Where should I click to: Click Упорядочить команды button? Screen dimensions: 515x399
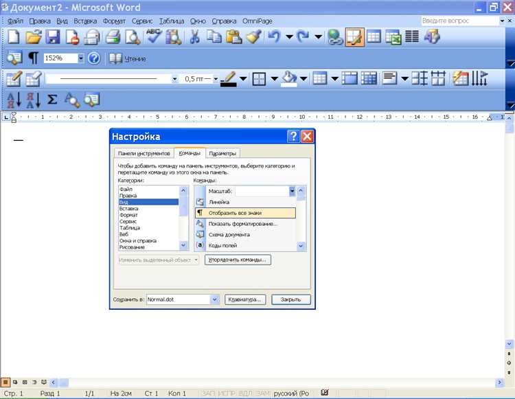point(238,260)
